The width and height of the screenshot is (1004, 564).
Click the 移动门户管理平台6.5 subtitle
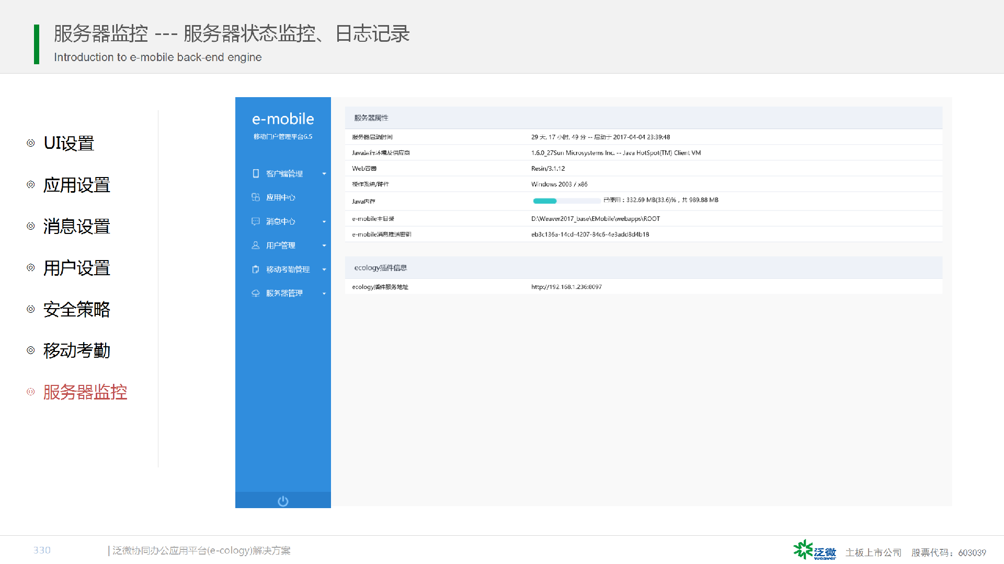coord(283,137)
